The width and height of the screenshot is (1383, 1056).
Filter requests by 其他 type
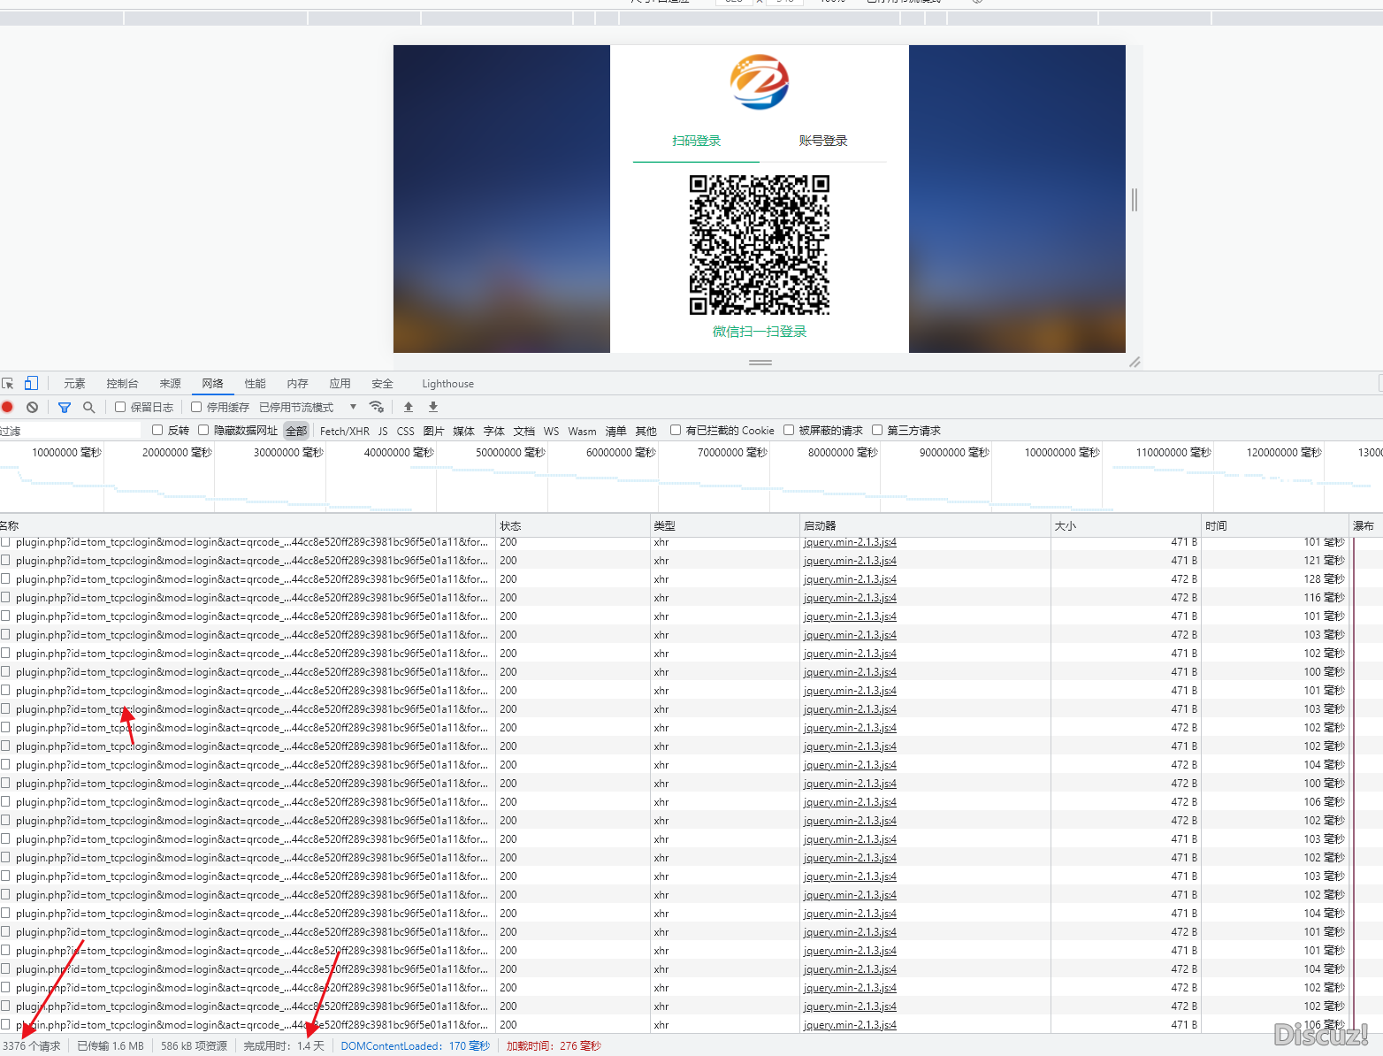coord(646,431)
